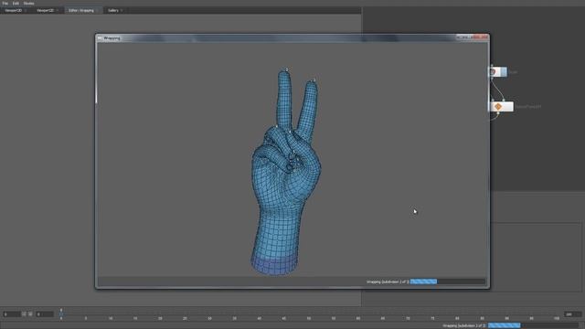Open the Edit menu

coord(16,4)
